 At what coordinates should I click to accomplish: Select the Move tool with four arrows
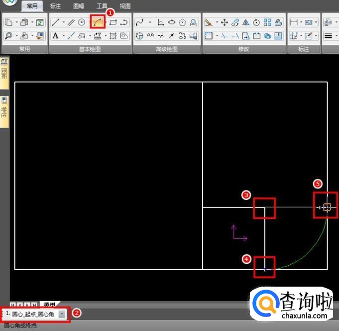(224, 22)
